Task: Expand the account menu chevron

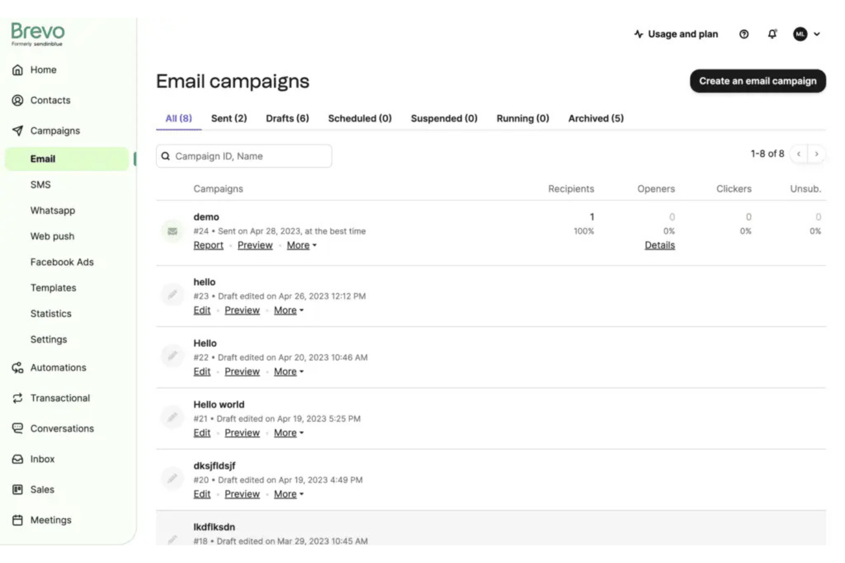Action: click(817, 34)
